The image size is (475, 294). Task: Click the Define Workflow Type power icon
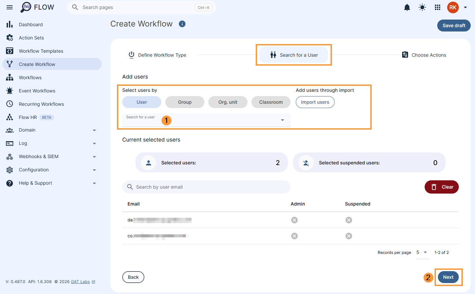click(x=132, y=55)
